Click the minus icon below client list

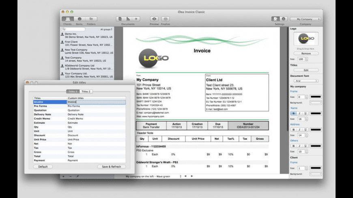[71, 177]
